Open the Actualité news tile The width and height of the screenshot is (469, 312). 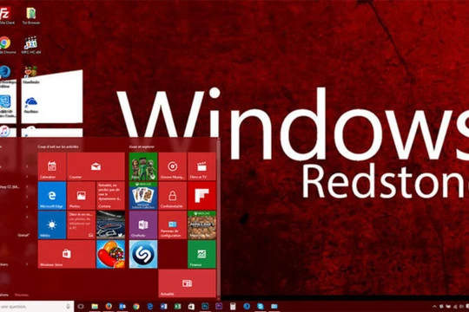(x=188, y=283)
